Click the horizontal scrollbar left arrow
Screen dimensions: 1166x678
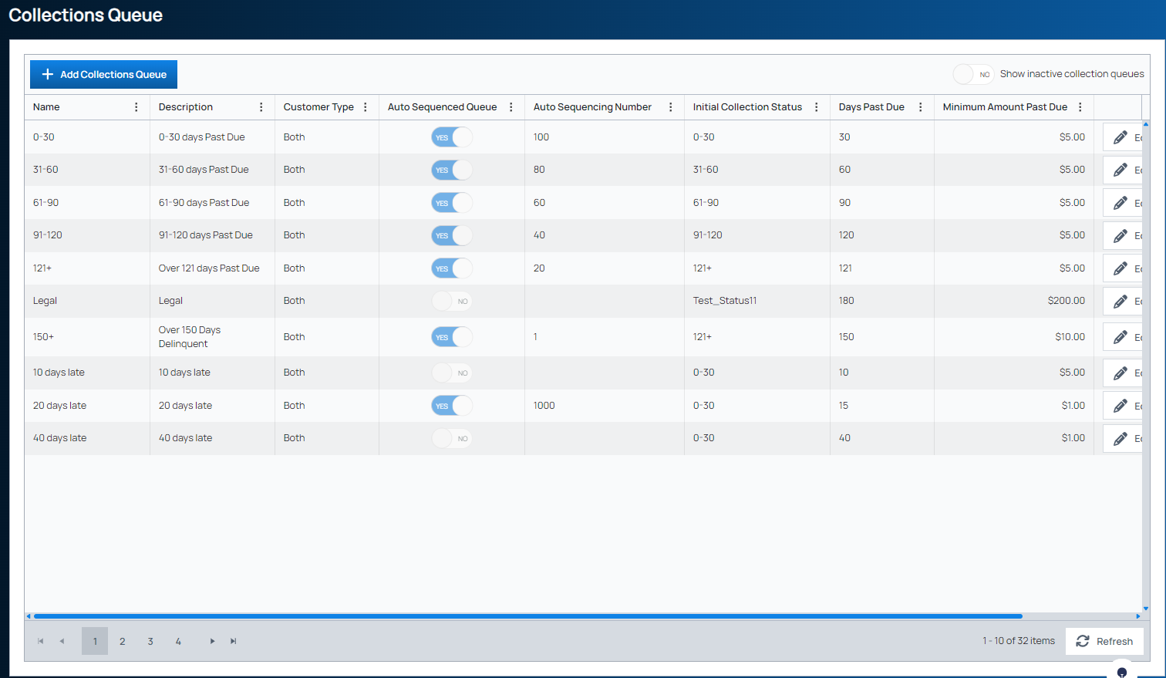29,616
